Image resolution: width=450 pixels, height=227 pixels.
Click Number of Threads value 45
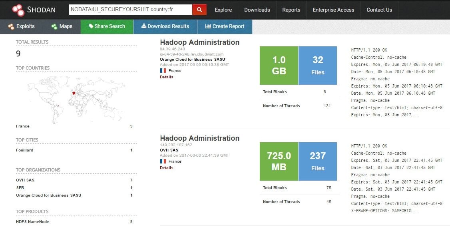coord(329,202)
